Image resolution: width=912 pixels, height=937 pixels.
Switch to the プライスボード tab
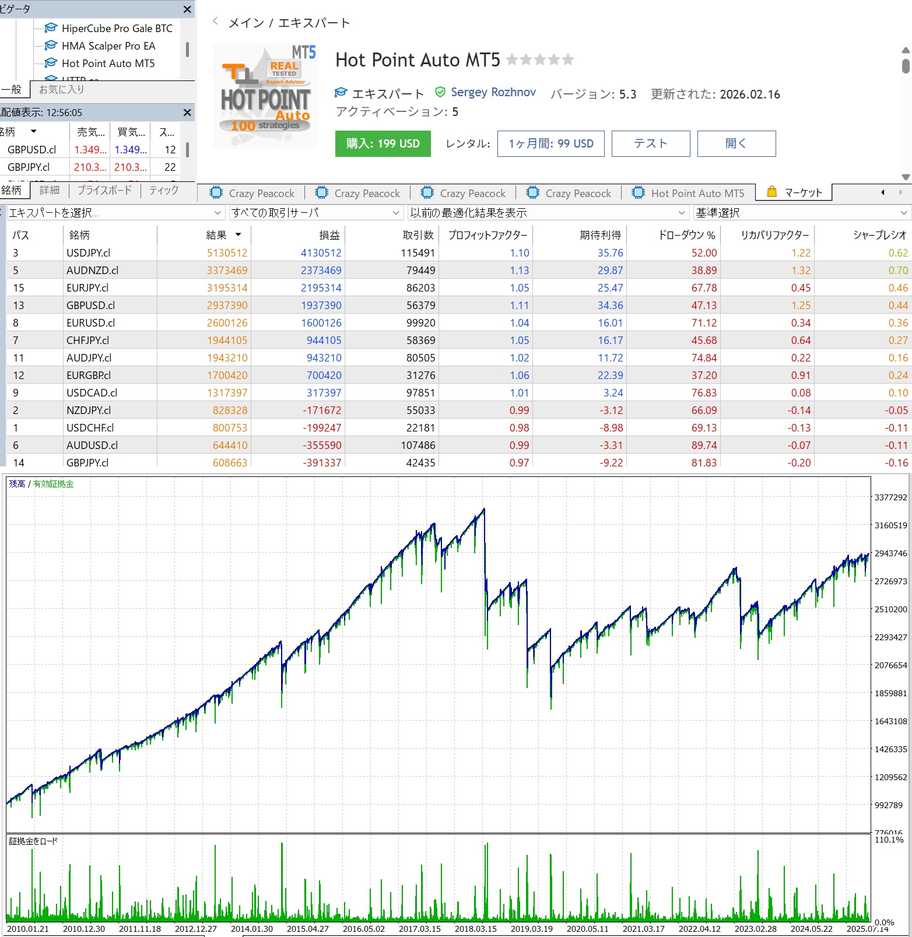(105, 190)
